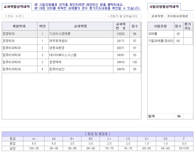196x154 pixels.
Task: Click the 합계 total label
Action: [x=151, y=116]
